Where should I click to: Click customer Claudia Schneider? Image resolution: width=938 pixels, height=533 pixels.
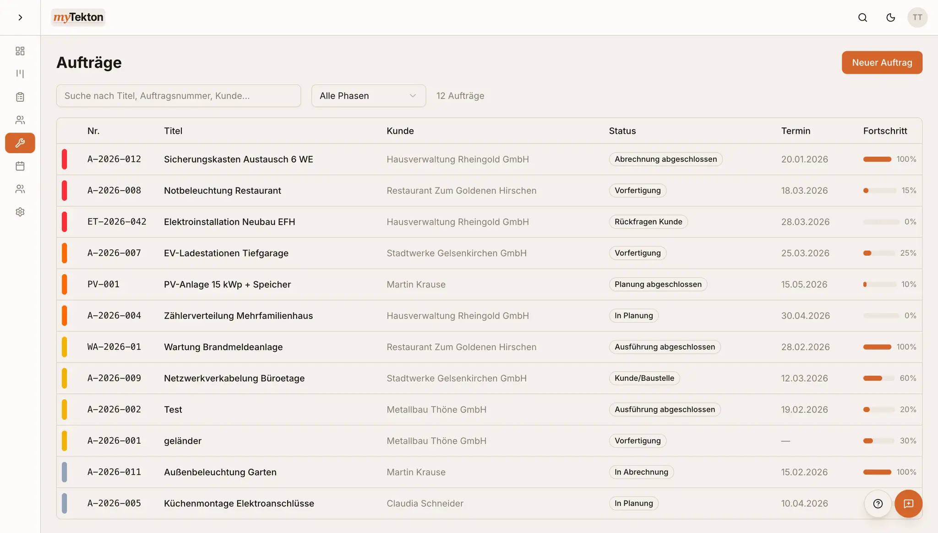coord(425,504)
